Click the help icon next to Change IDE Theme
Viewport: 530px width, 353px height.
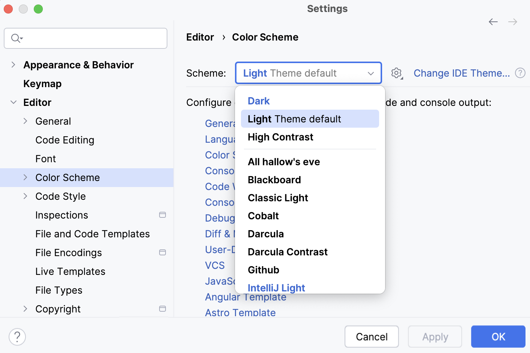tap(520, 73)
